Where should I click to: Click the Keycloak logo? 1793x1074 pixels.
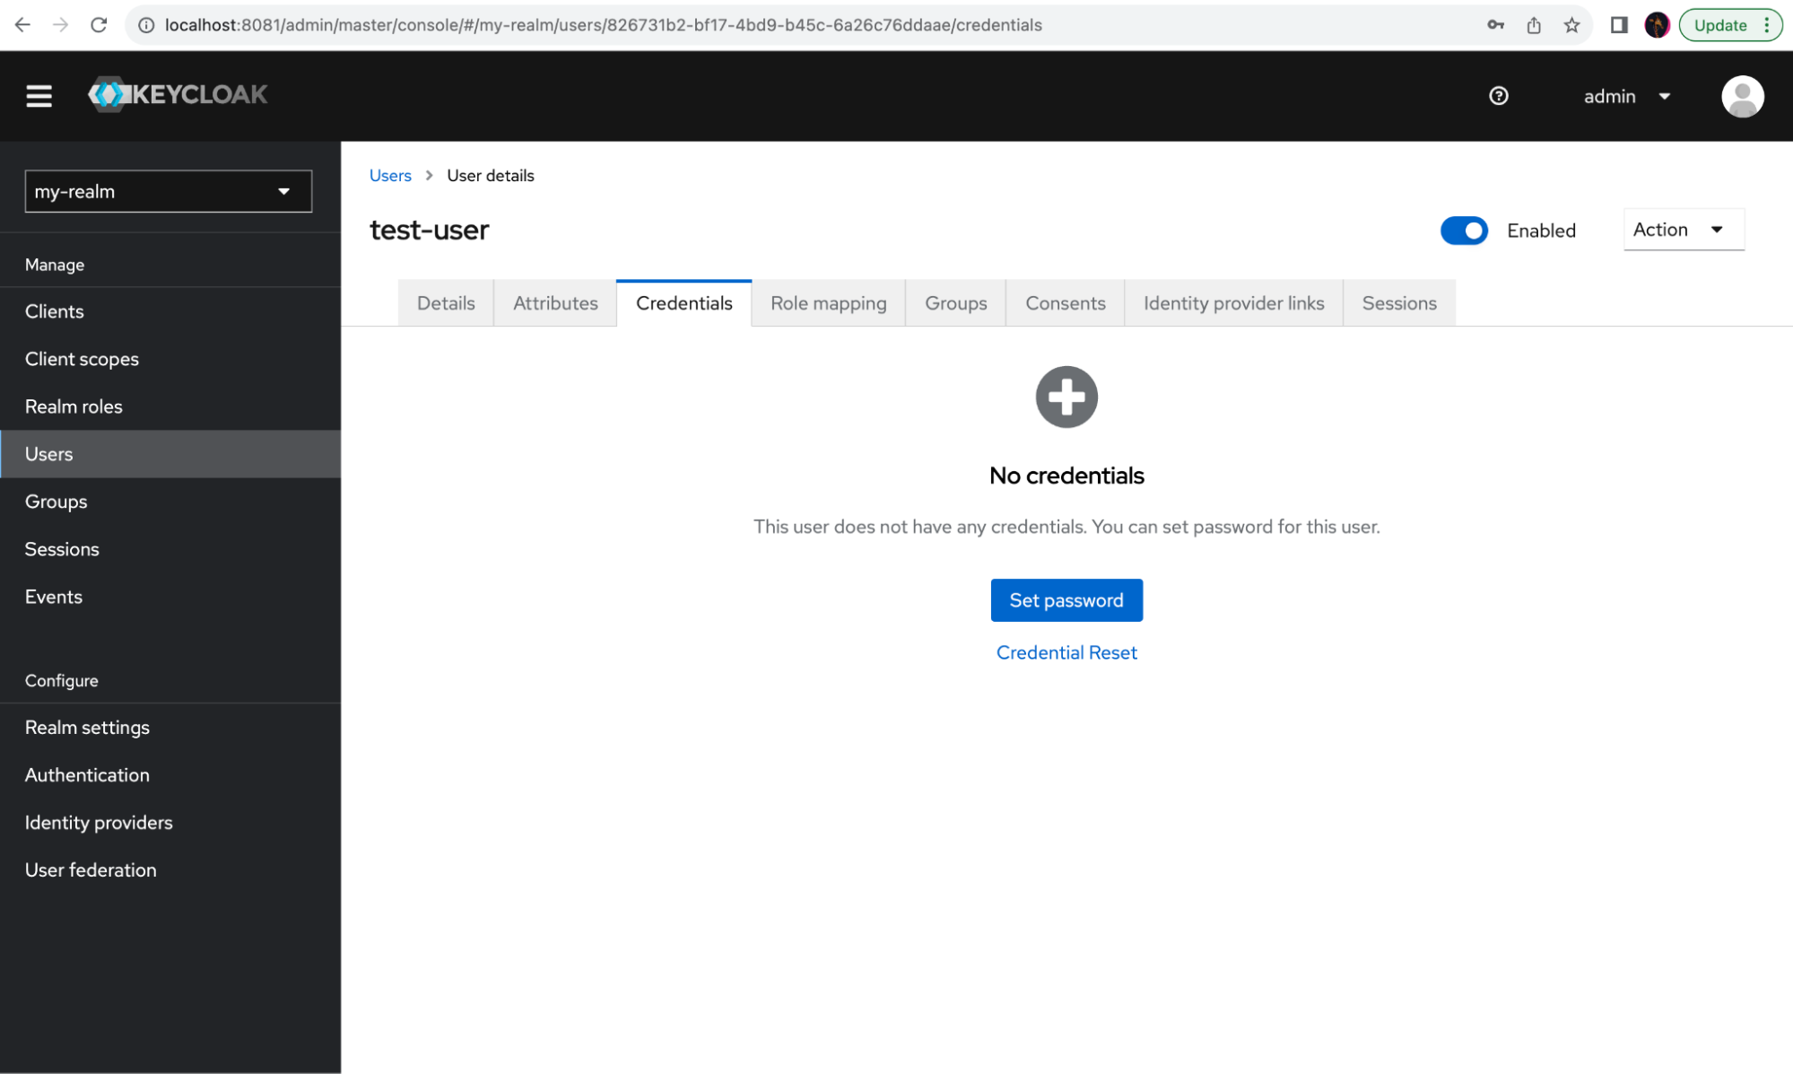tap(178, 94)
